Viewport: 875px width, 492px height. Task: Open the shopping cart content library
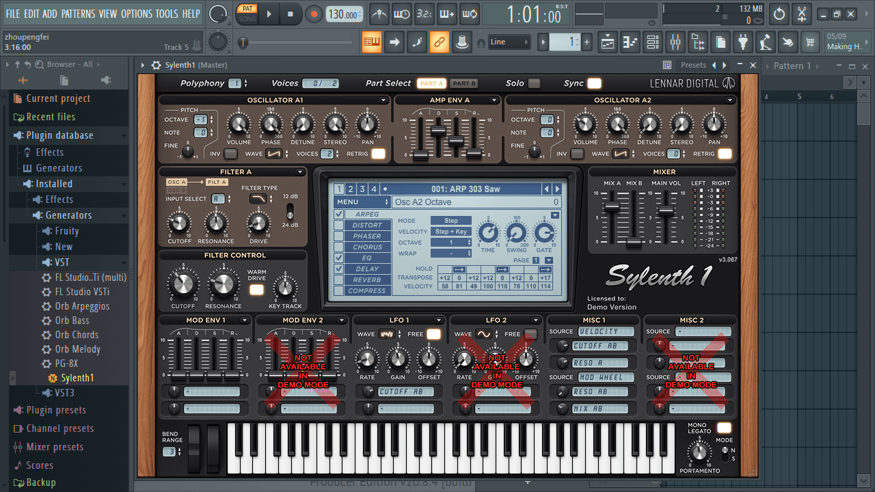[811, 42]
